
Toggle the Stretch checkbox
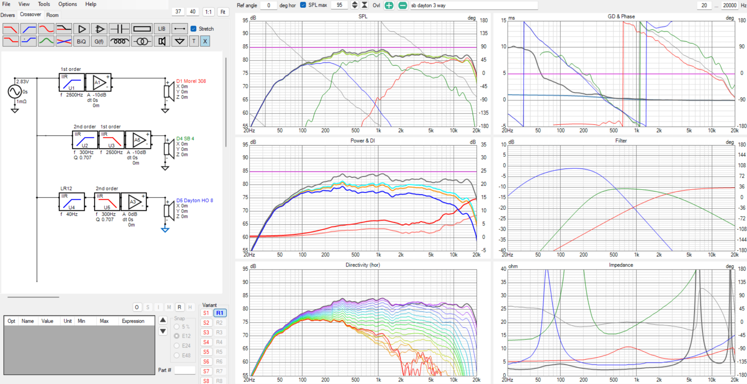(x=193, y=28)
